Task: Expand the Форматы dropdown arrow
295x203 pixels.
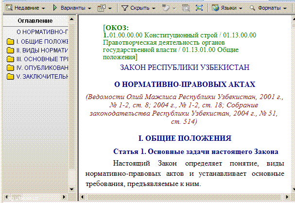Action: pos(284,8)
